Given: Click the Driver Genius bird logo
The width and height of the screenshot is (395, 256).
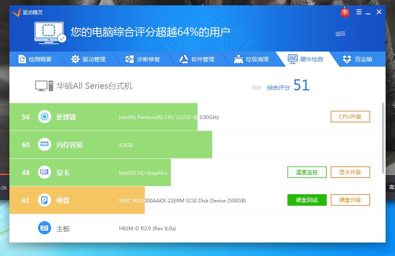Looking at the screenshot, I should click(16, 12).
